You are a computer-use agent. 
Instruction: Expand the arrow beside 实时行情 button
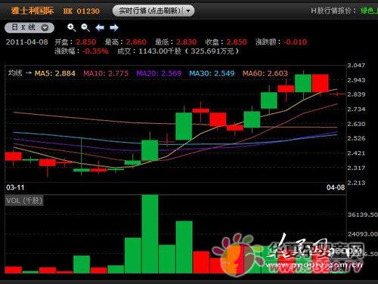point(188,11)
